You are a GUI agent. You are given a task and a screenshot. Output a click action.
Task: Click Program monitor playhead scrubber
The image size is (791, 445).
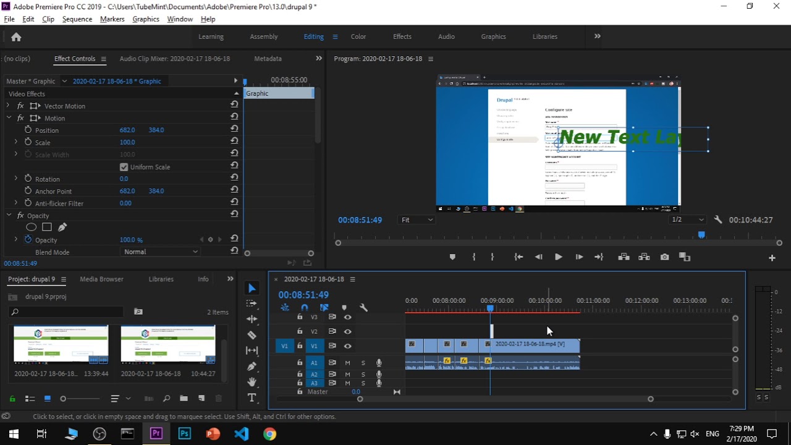(x=701, y=235)
